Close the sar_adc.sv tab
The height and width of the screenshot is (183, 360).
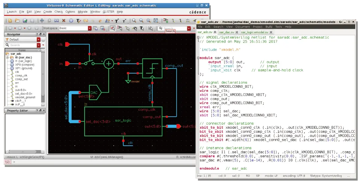coord(215,32)
